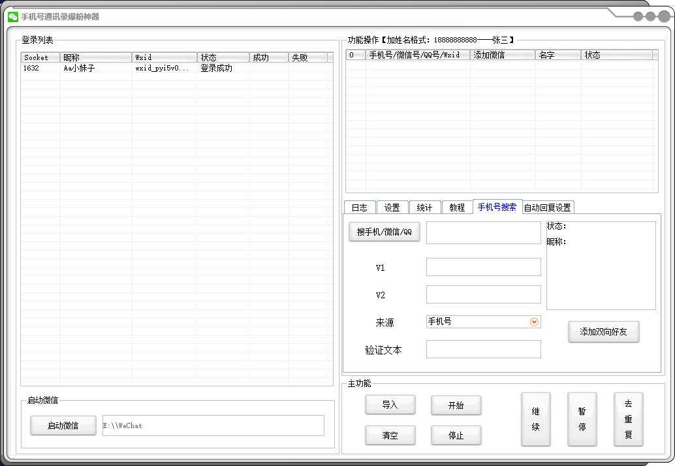
Task: Start the task with the 开始 button
Action: tap(456, 405)
